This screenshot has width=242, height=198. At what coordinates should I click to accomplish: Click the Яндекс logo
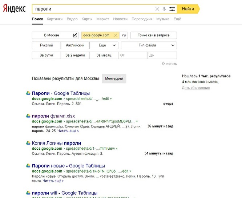(x=14, y=9)
